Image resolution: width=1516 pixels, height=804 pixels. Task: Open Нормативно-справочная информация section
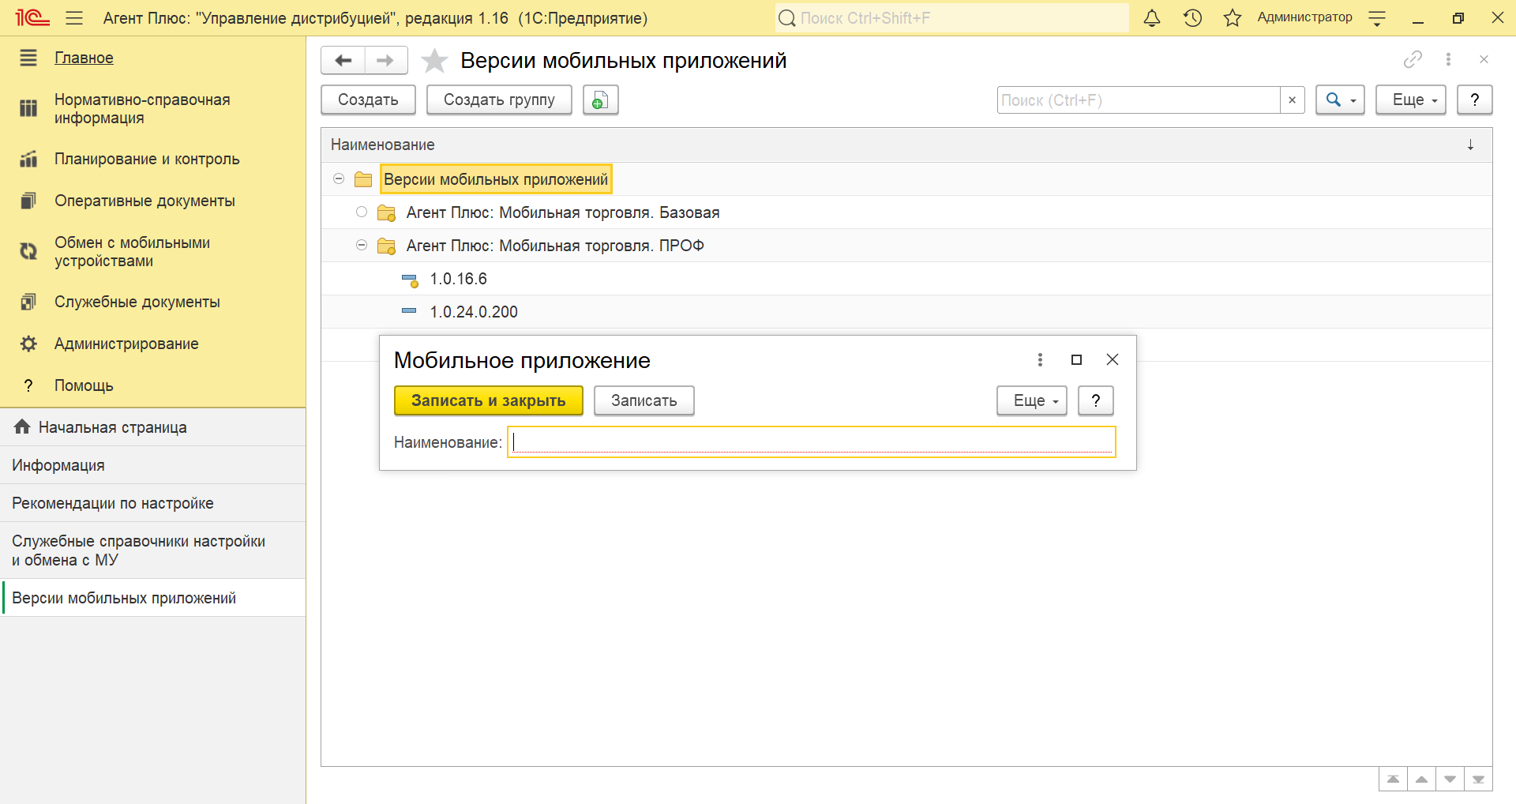point(142,108)
